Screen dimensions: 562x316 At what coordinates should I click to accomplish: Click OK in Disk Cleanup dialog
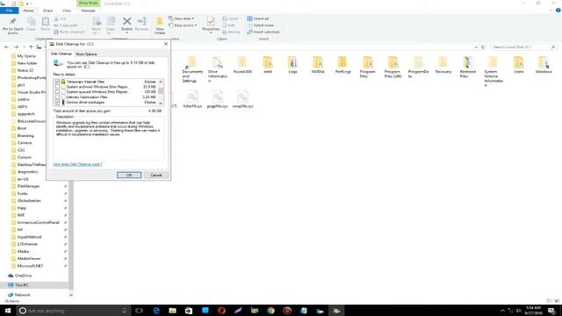tap(129, 175)
